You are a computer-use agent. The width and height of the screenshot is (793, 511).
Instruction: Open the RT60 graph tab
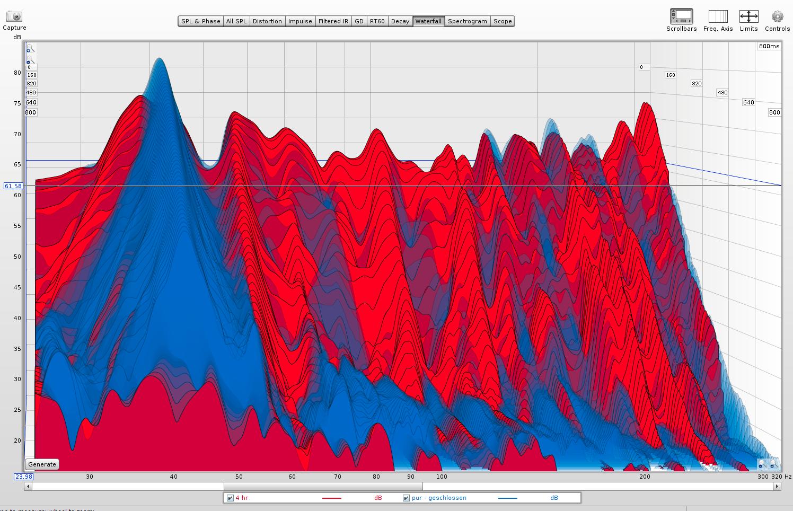377,21
